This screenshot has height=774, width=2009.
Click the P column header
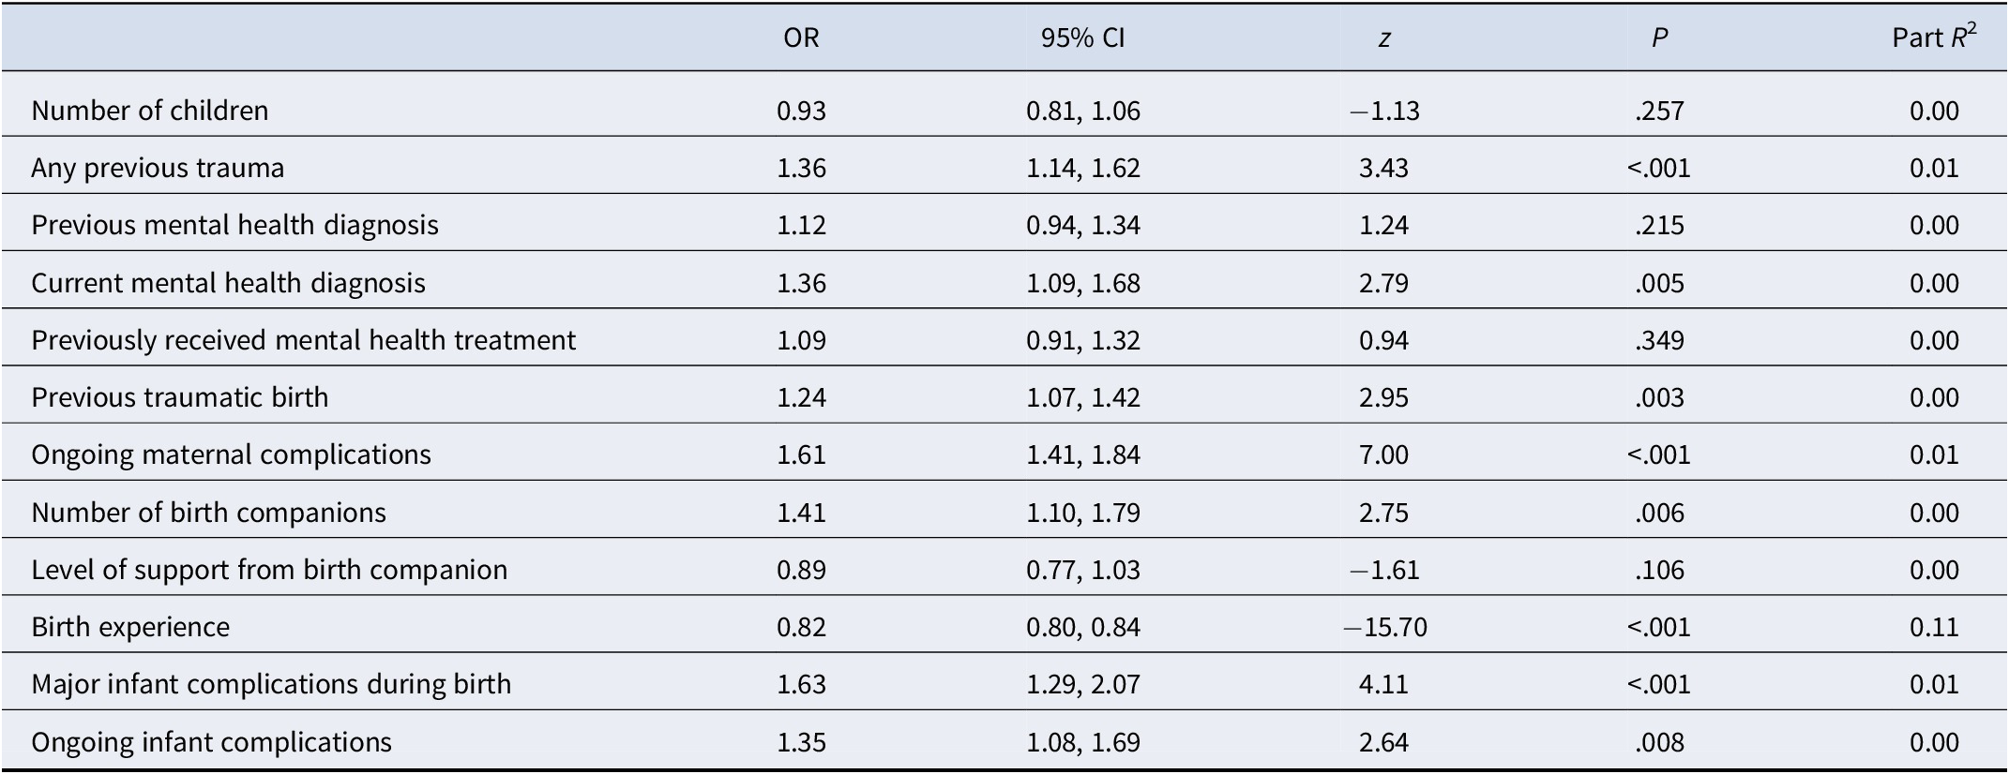pyautogui.click(x=1659, y=37)
